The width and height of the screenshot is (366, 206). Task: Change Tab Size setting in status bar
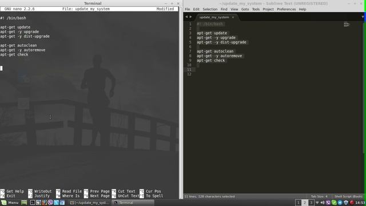coord(319,196)
